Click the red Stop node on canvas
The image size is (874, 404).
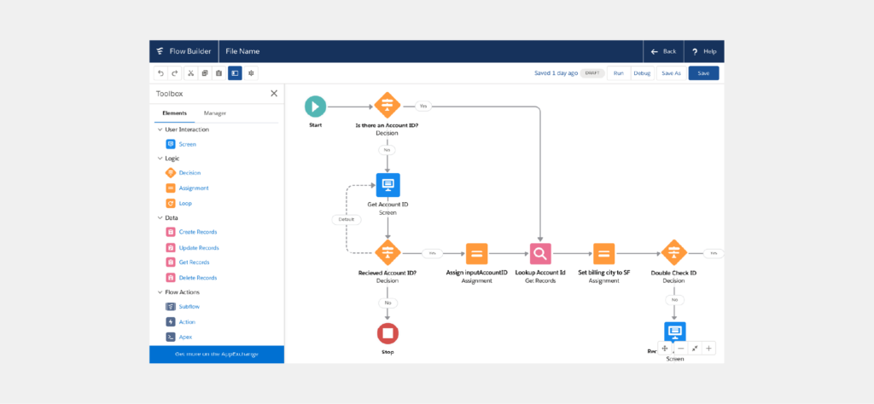coord(387,333)
